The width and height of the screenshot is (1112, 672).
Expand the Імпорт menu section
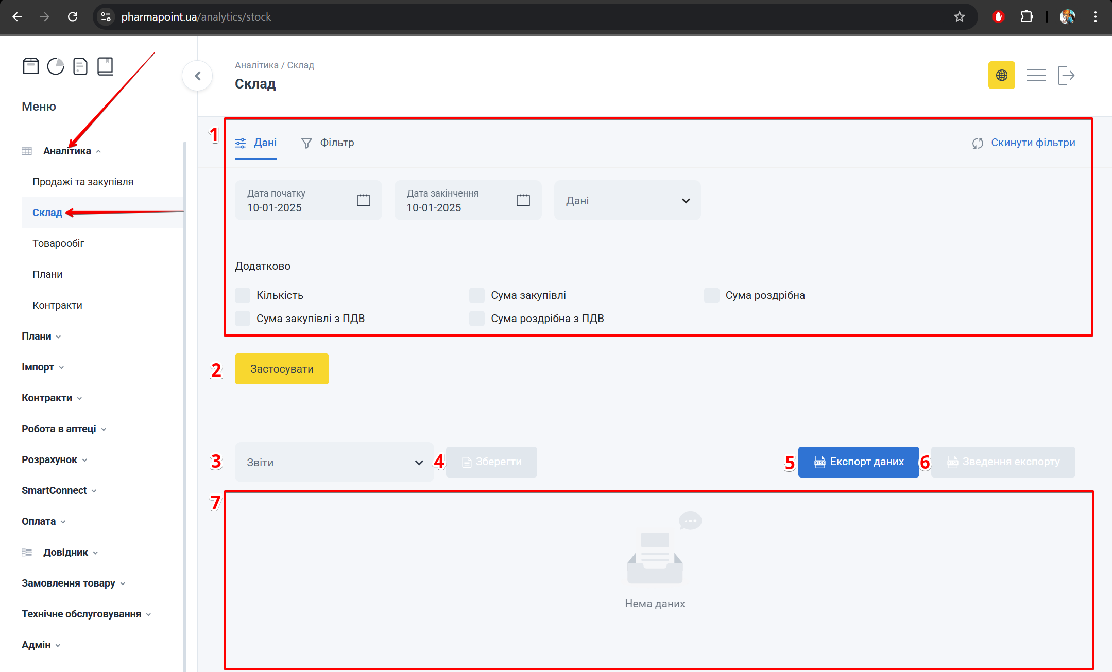(x=43, y=367)
